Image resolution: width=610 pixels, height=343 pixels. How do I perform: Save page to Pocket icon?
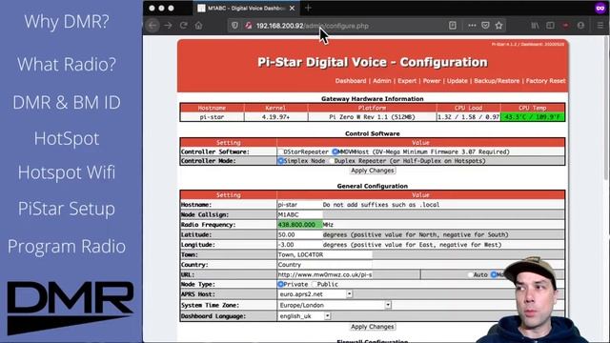click(x=485, y=26)
